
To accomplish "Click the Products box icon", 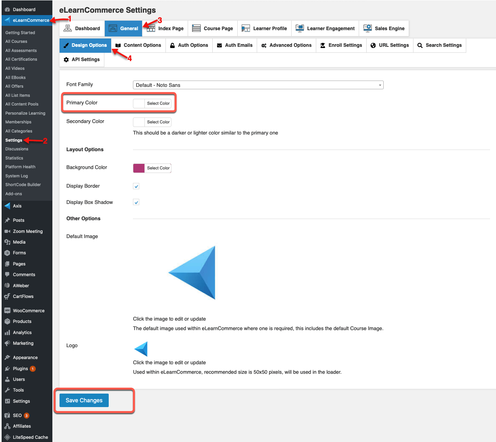I will point(7,321).
